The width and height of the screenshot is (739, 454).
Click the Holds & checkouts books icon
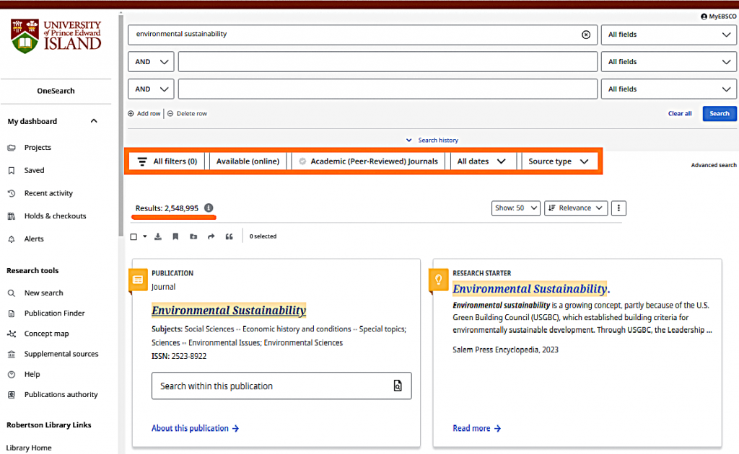pos(12,216)
